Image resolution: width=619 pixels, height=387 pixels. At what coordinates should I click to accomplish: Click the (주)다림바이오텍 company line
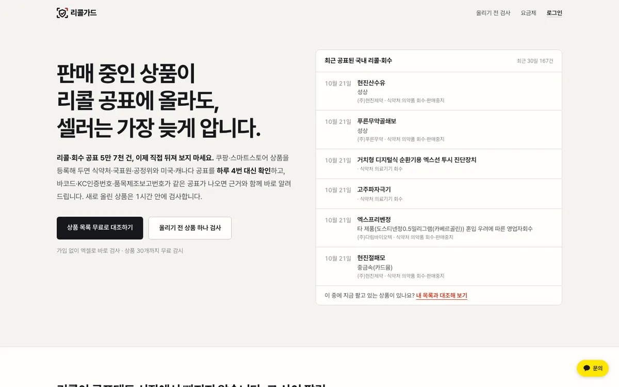pyautogui.click(x=405, y=237)
